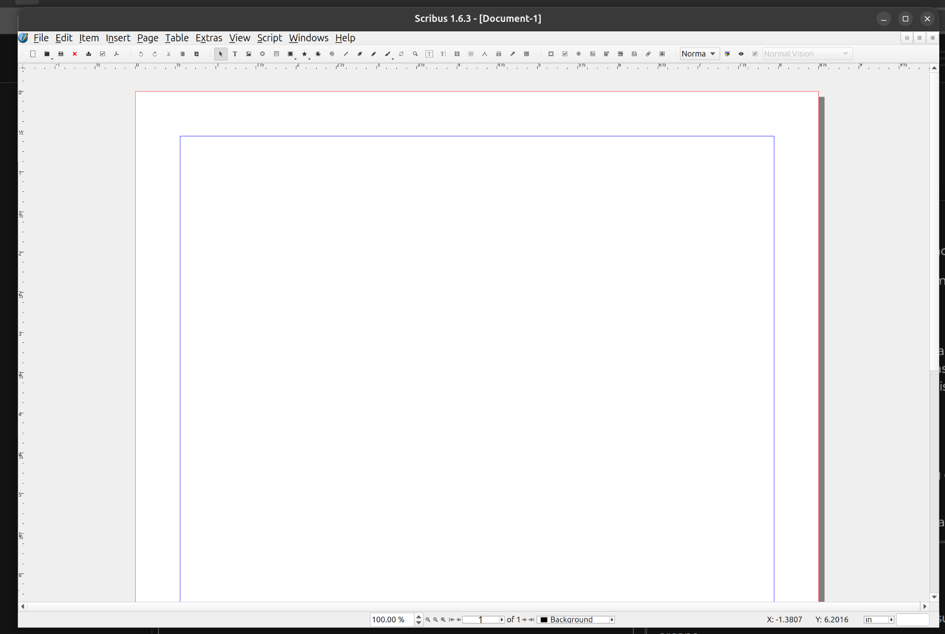Viewport: 945px width, 634px height.
Task: Toggle Color Management icon in toolbar
Action: pos(727,54)
